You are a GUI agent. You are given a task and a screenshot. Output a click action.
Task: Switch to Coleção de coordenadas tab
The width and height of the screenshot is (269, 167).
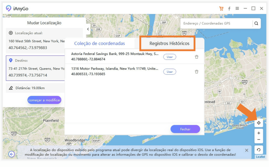(100, 43)
